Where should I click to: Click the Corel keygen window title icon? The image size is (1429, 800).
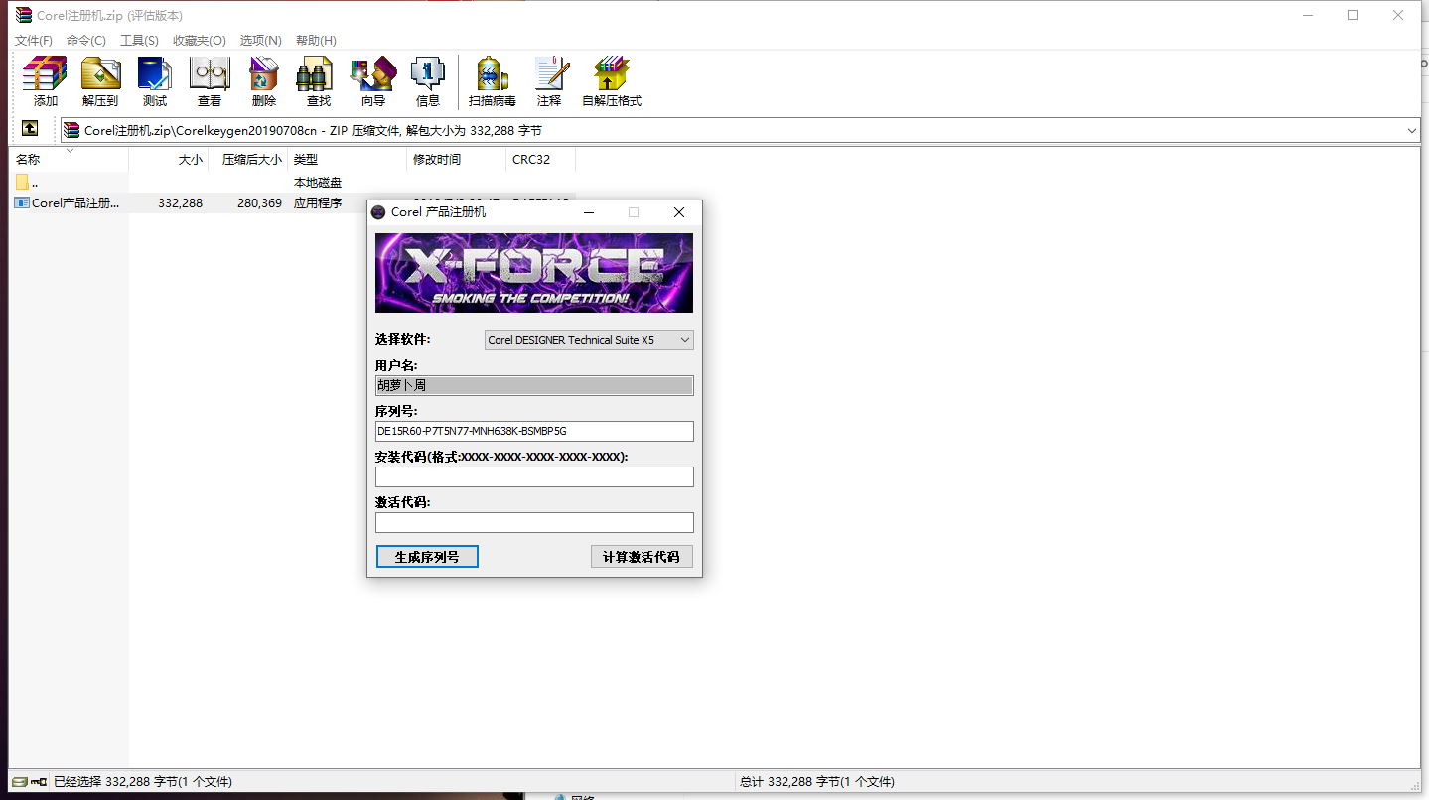[378, 212]
